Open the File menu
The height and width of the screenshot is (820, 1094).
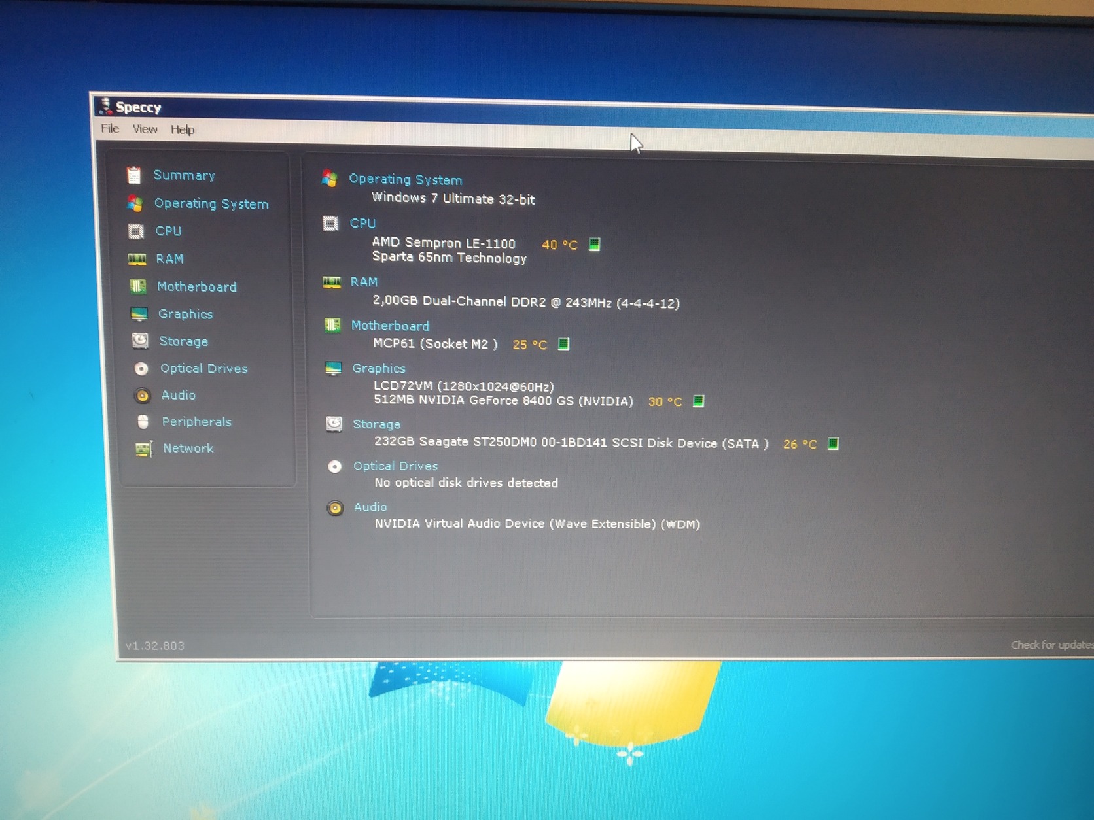[x=110, y=128]
